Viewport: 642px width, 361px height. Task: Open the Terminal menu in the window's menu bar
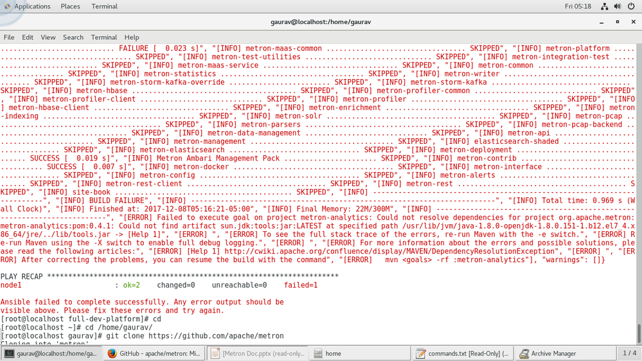tap(103, 37)
